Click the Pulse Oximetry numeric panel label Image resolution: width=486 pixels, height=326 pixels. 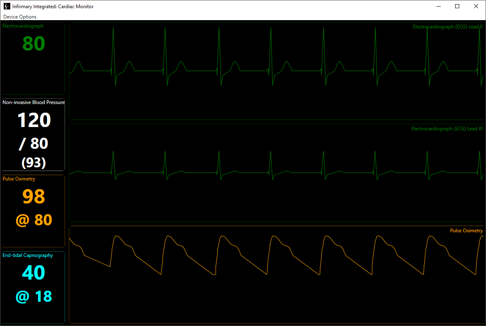pyautogui.click(x=19, y=179)
